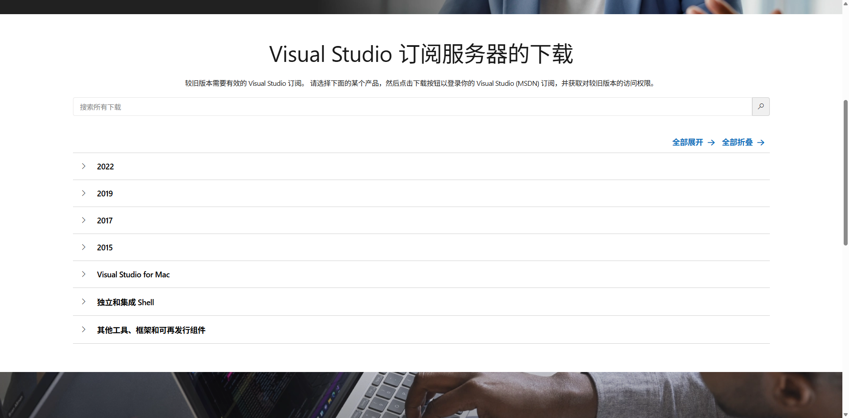The image size is (849, 418).
Task: Expand 其他工具、框架和可再发行组件 chevron
Action: 84,330
